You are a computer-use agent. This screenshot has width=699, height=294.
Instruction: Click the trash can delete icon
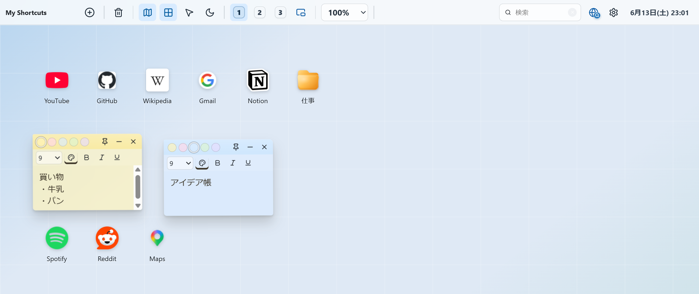[119, 13]
